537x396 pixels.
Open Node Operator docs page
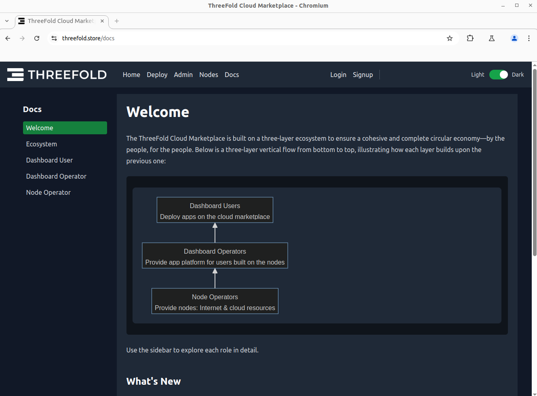65,192
